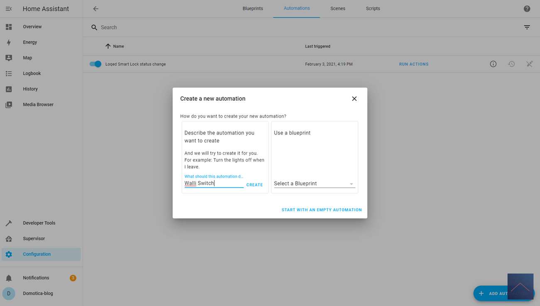
Task: Click the back arrow icon
Action: (x=96, y=9)
